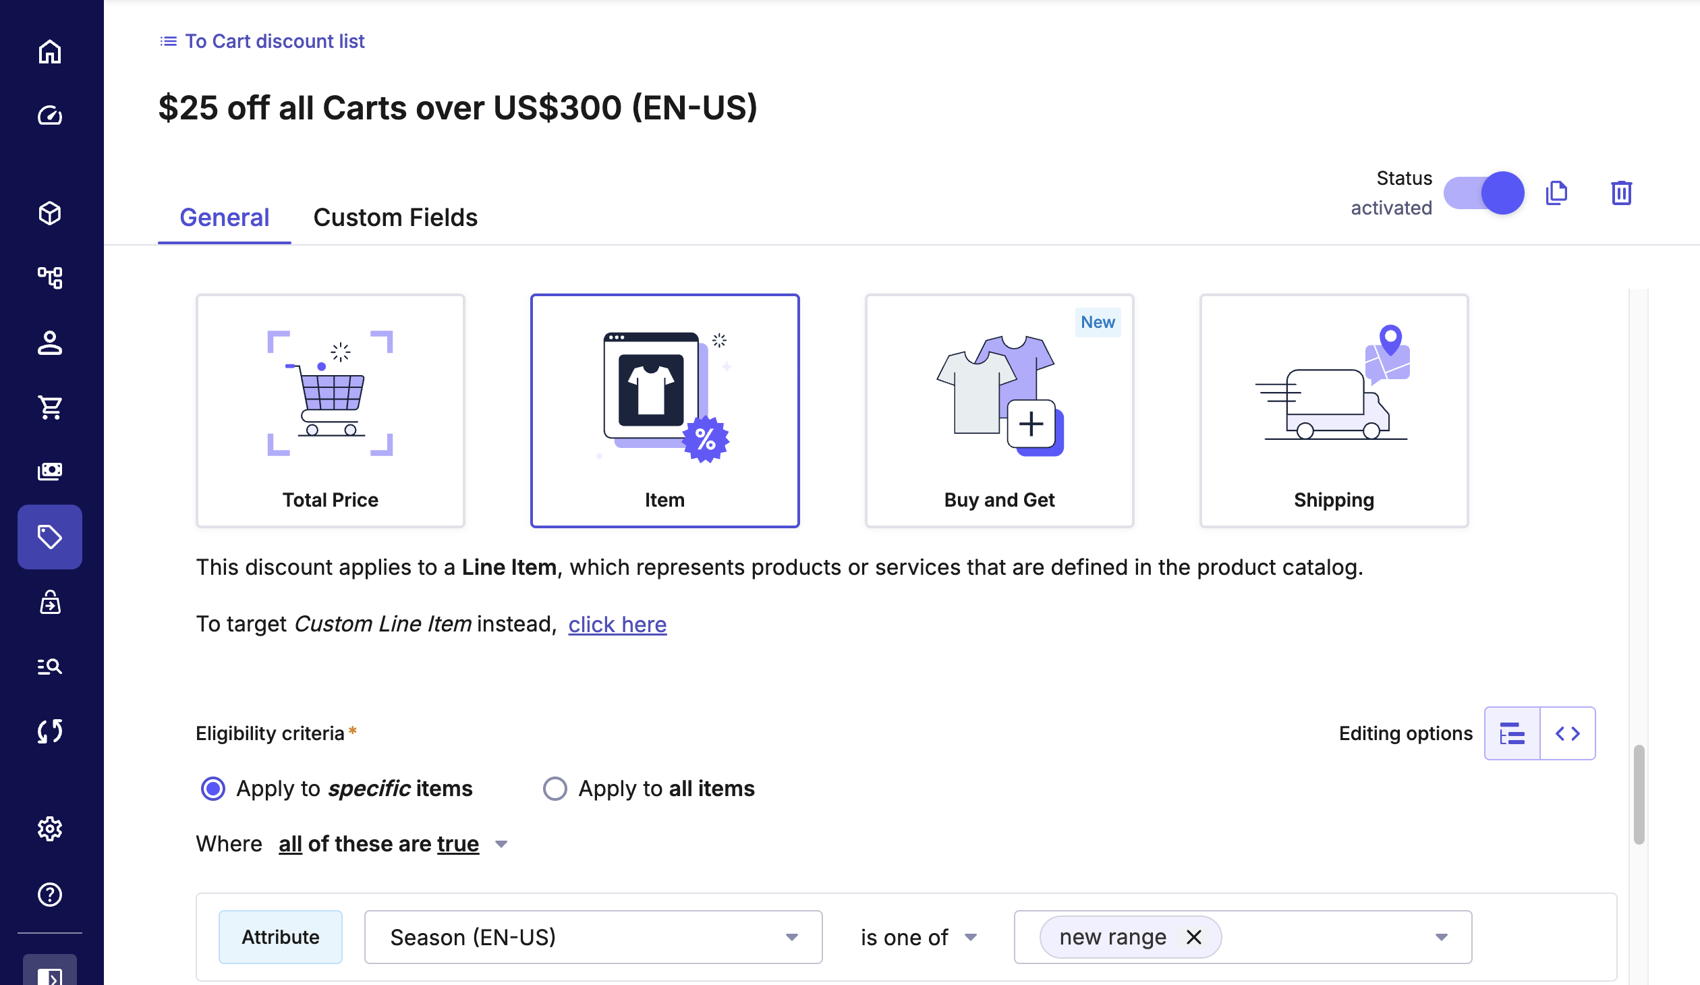Open the Products cube icon in sidebar
Screen dimensions: 1700x985
point(50,213)
